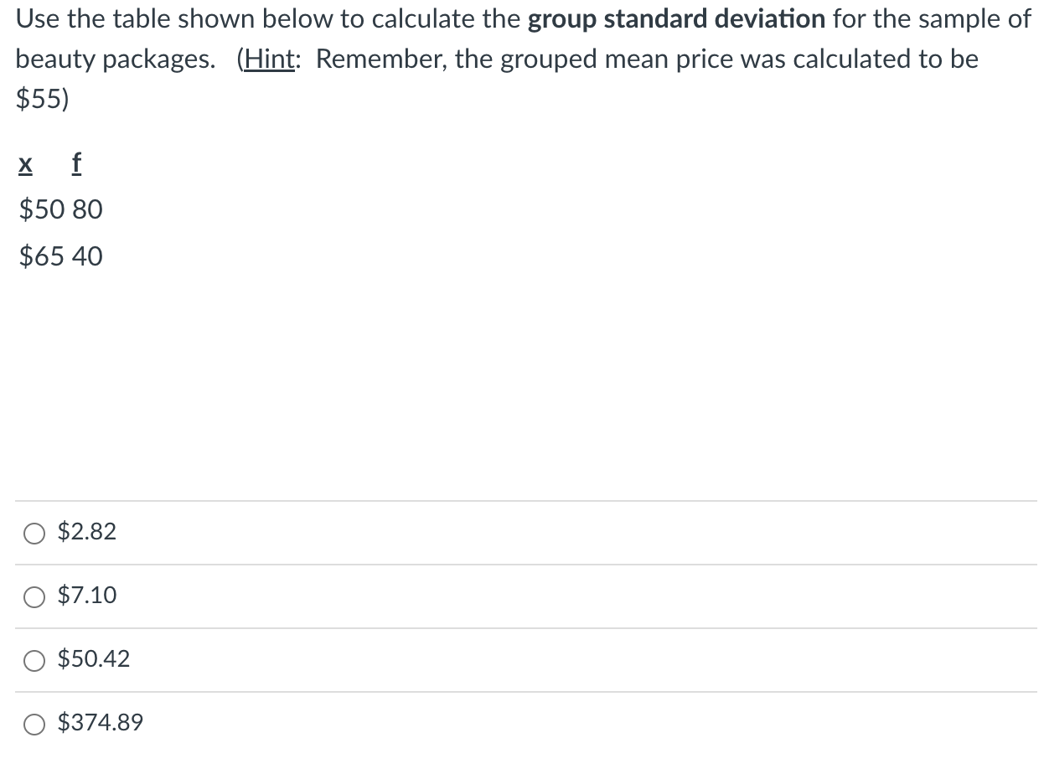Image resolution: width=1044 pixels, height=774 pixels.
Task: Select the $7.10 answer radio button
Action: pos(34,596)
